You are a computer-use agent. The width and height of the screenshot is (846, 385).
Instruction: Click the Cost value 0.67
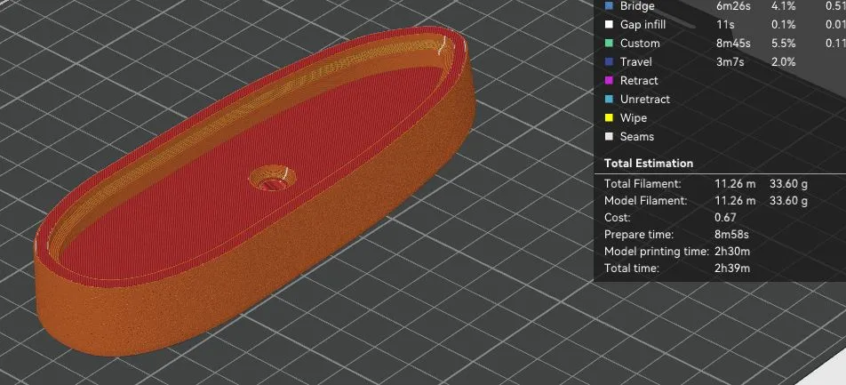click(x=726, y=218)
